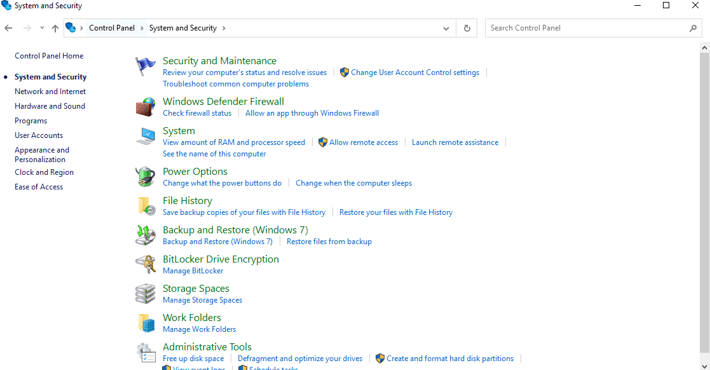Viewport: 710px width, 370px height.
Task: Click Free up disk space
Action: 193,359
